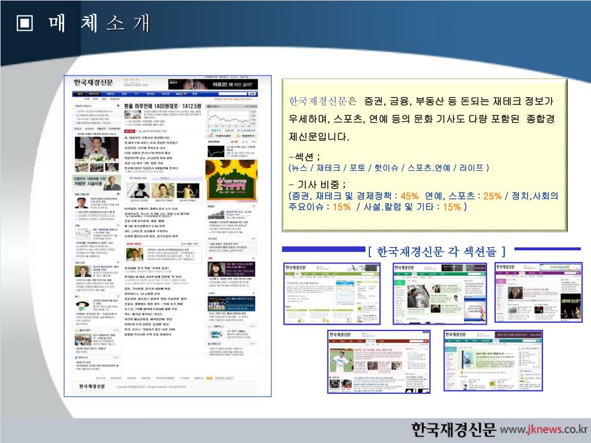Screen dimensions: 591x443
Task: Open the SKY banner ad 마르코! 왜 차인 걸까?
Action: (213, 84)
